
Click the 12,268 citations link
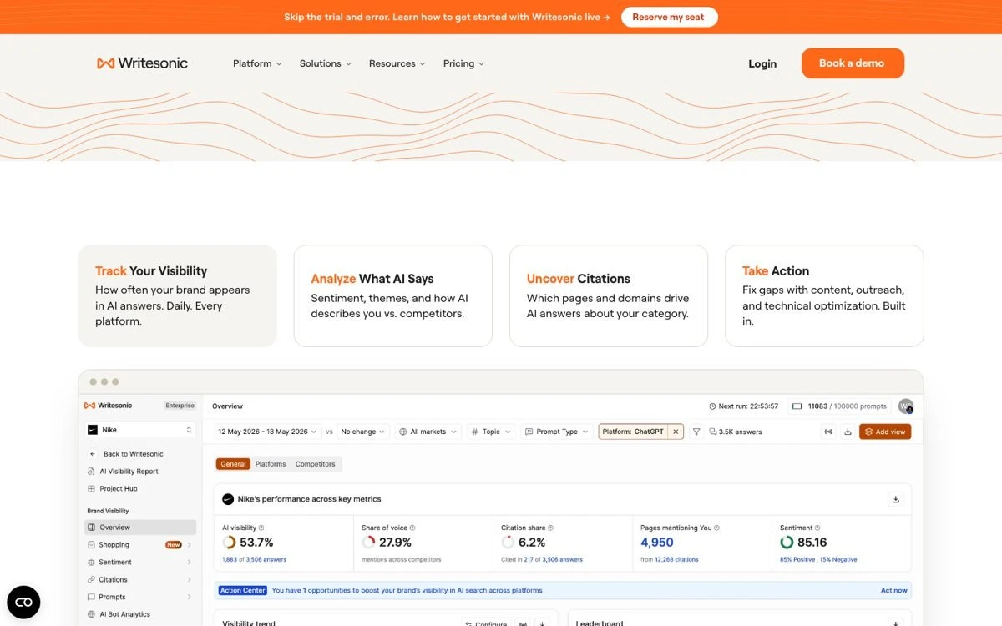pos(676,559)
